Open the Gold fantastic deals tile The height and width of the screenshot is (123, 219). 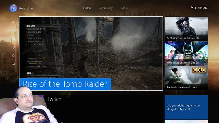[186, 78]
